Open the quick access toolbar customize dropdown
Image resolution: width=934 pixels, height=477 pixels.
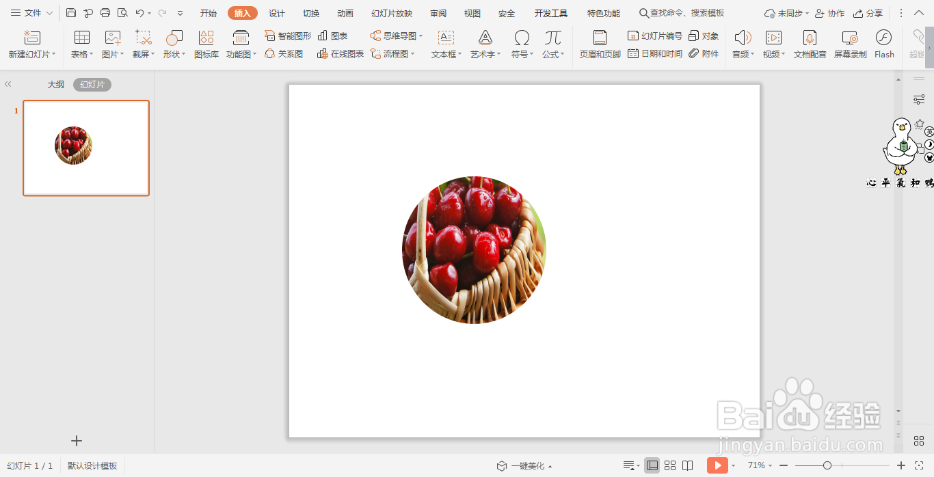tap(180, 13)
